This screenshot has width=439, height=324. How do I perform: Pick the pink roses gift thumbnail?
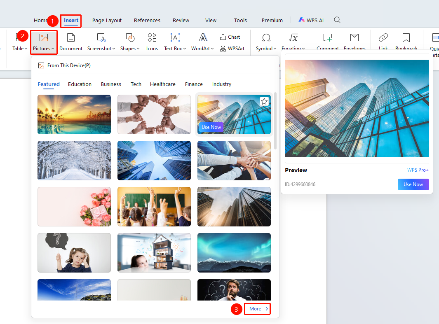(74, 207)
